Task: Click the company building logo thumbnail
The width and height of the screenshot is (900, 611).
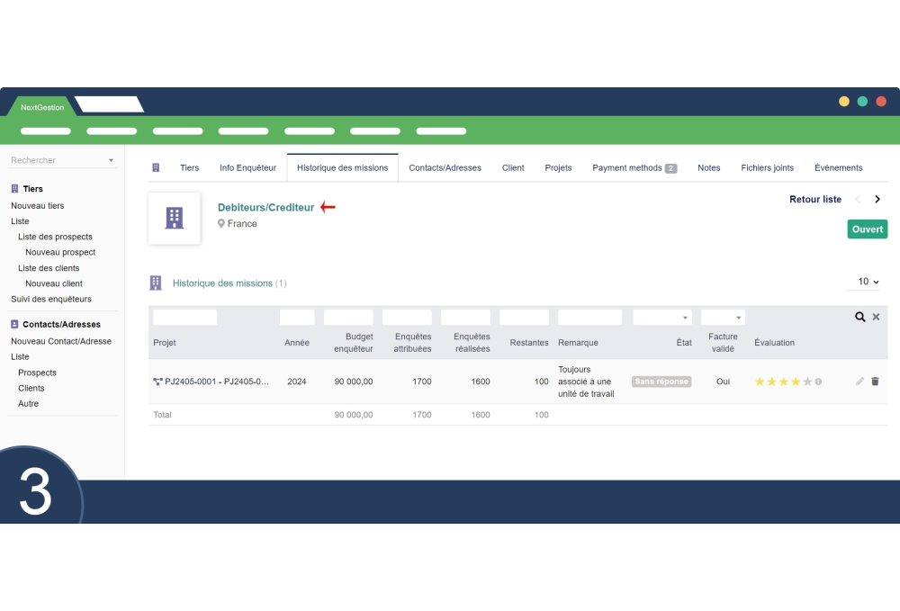Action: point(175,218)
